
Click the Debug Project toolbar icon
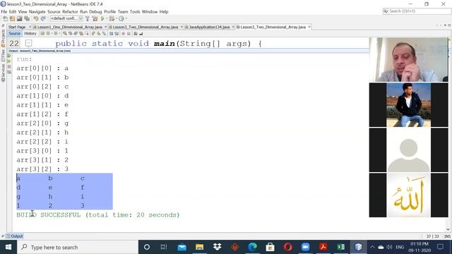coord(112,18)
